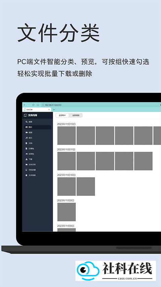Open first photo under 2023年11月13日

[x=66, y=136]
